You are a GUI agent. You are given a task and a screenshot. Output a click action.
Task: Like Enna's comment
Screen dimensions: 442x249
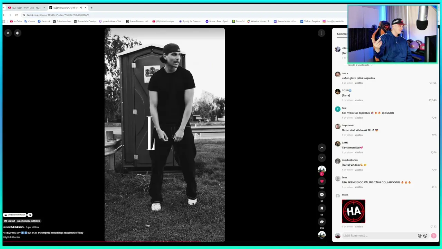point(434,187)
